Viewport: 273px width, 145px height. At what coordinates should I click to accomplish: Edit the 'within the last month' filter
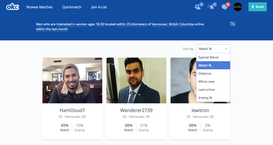point(52,29)
